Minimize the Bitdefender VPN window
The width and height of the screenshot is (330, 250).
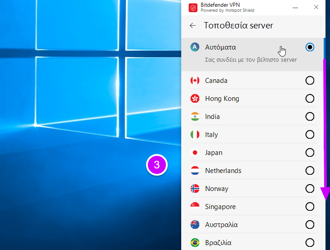(x=295, y=8)
